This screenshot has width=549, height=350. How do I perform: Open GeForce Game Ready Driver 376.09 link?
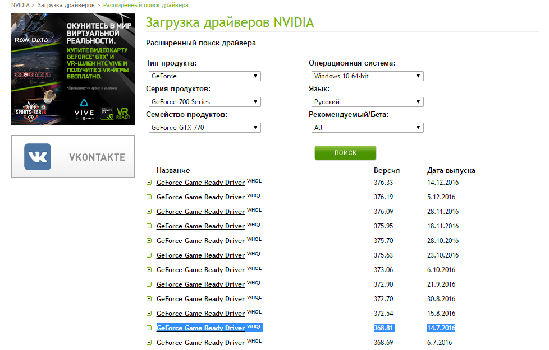pos(200,212)
